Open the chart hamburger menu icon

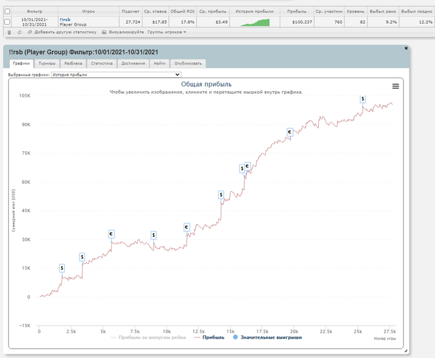tap(396, 86)
